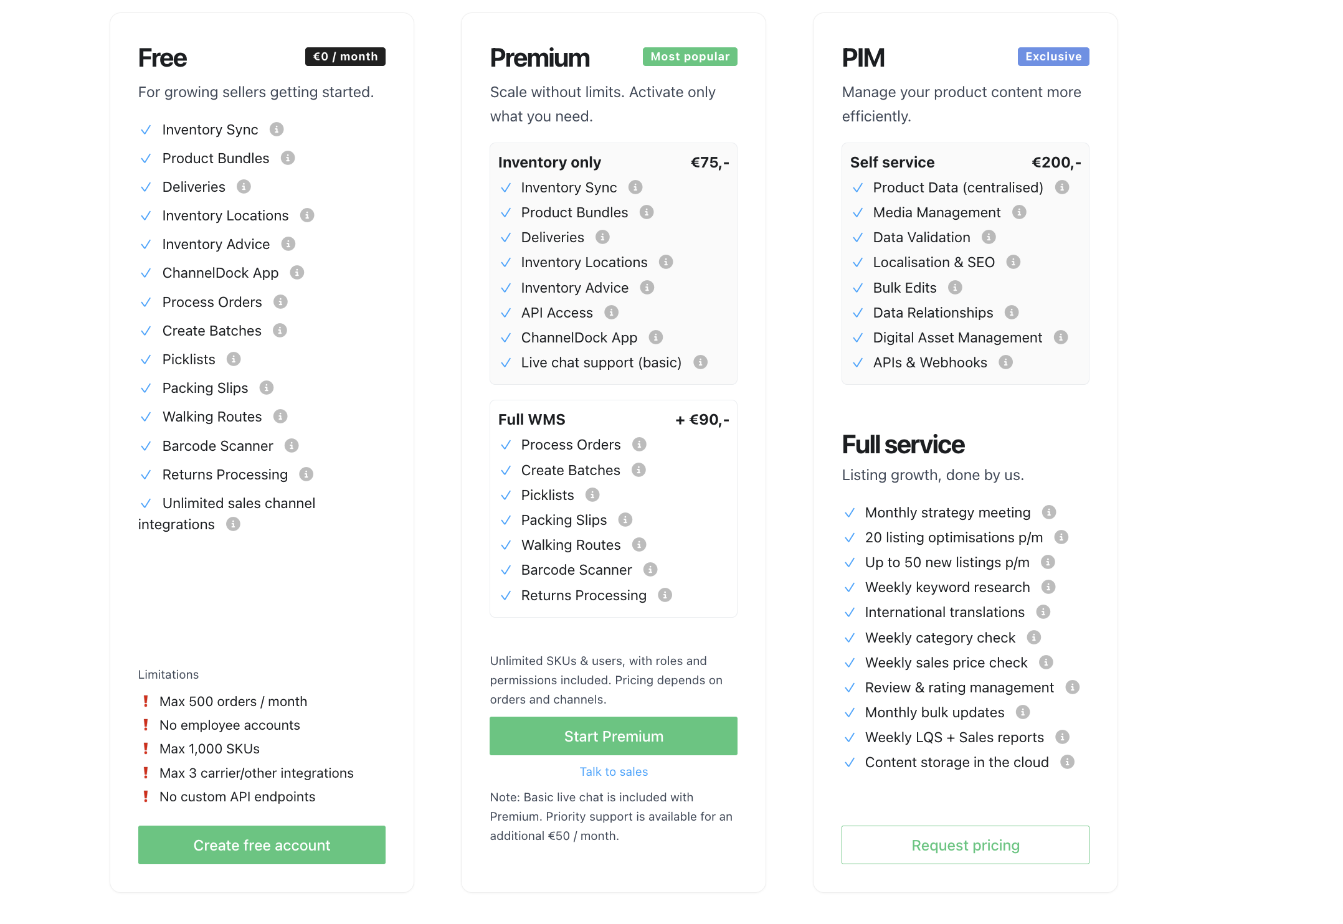Show info for API Access feature
Screen dimensions: 1343x924
612,313
